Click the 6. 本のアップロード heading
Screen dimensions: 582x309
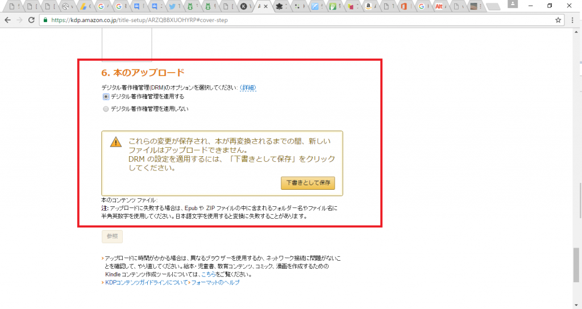[143, 73]
